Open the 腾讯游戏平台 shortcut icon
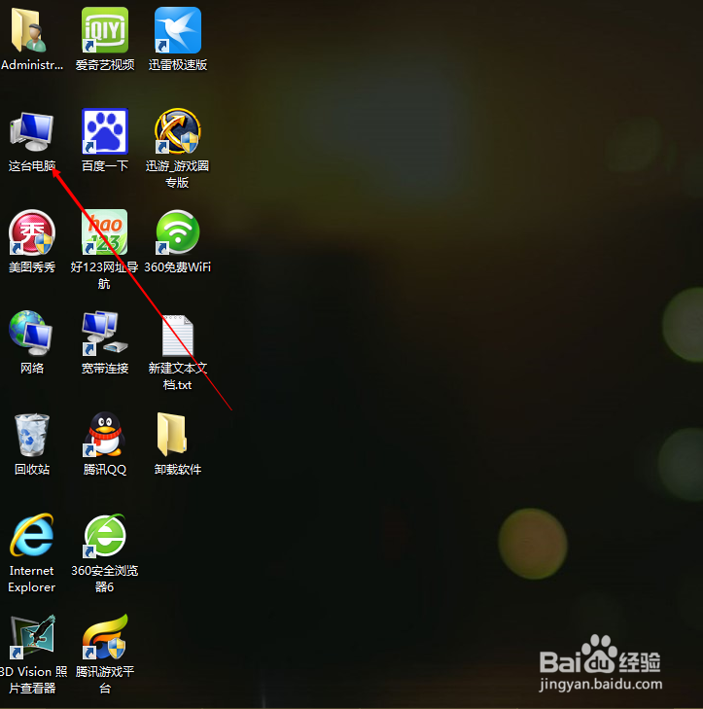 [105, 637]
